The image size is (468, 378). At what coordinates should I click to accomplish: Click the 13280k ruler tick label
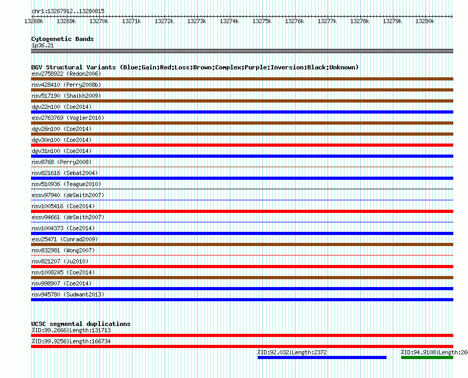[x=425, y=21]
